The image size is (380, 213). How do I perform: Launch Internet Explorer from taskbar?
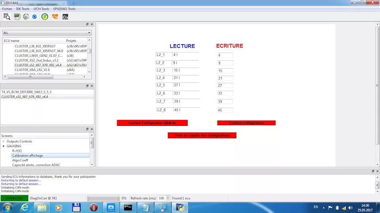pyautogui.click(x=25, y=208)
